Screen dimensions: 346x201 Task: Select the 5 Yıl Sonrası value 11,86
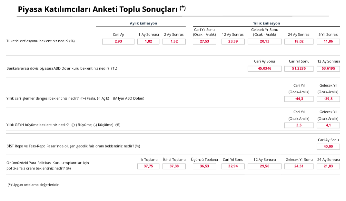pyautogui.click(x=328, y=41)
